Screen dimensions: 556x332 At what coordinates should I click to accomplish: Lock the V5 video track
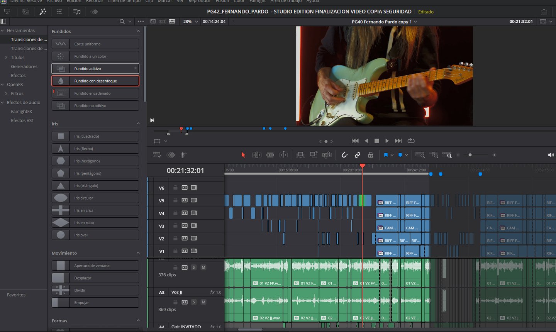pos(175,200)
